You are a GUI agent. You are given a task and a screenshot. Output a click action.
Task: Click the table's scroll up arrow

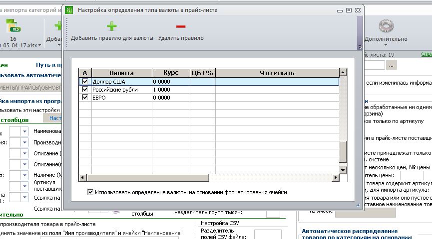pos(343,73)
